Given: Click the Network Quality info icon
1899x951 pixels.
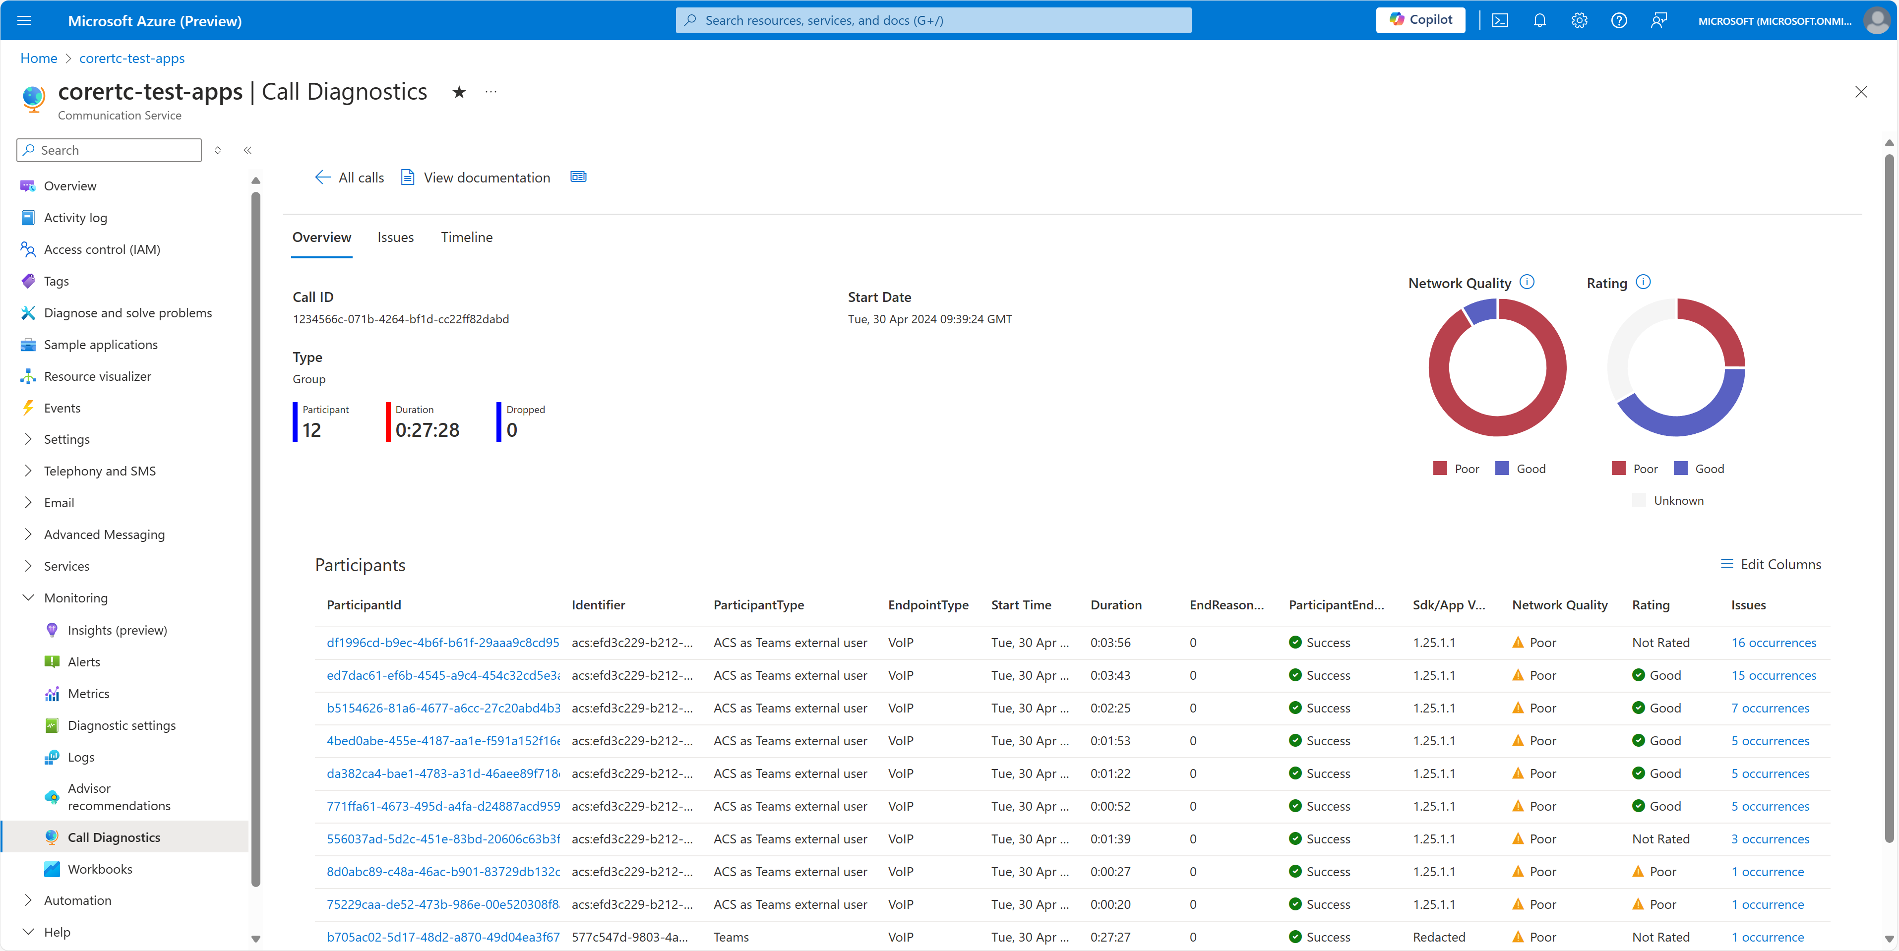Looking at the screenshot, I should point(1527,282).
